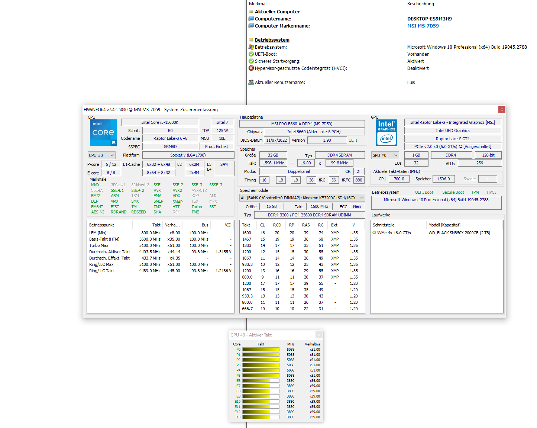Click the underlined Betriebssystem heading

272,40
